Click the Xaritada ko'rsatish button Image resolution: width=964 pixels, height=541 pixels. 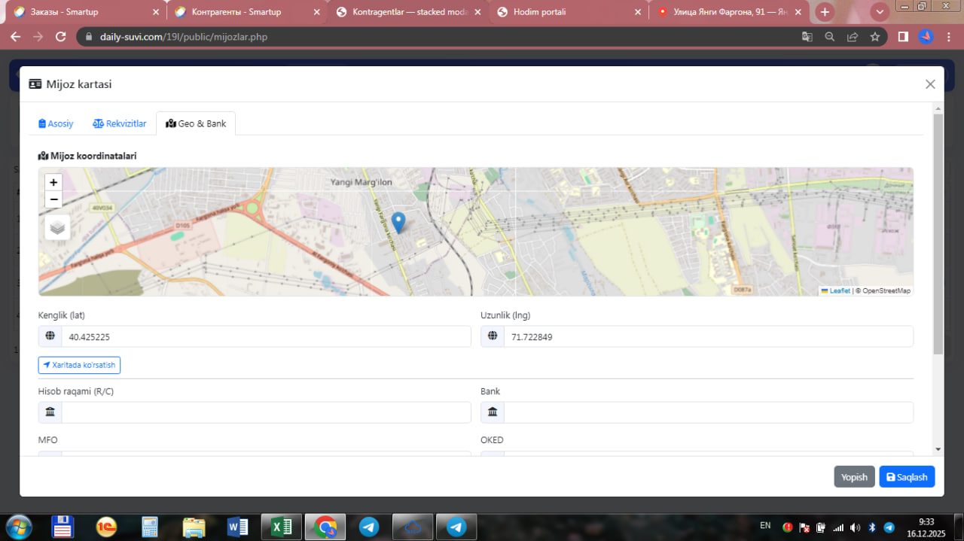click(79, 365)
